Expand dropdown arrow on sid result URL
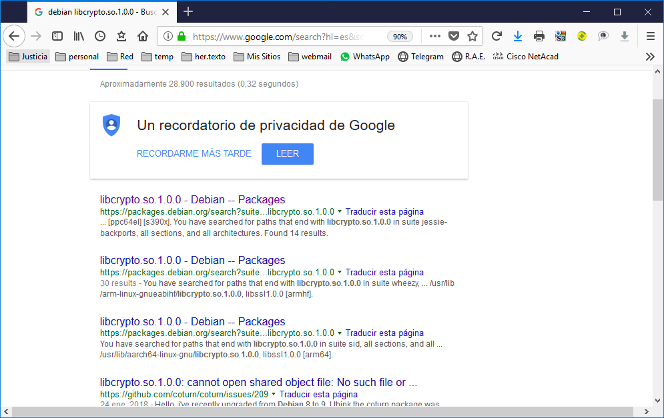This screenshot has width=664, height=418. [340, 333]
